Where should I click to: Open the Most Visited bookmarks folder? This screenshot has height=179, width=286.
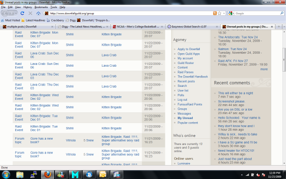click(x=10, y=20)
